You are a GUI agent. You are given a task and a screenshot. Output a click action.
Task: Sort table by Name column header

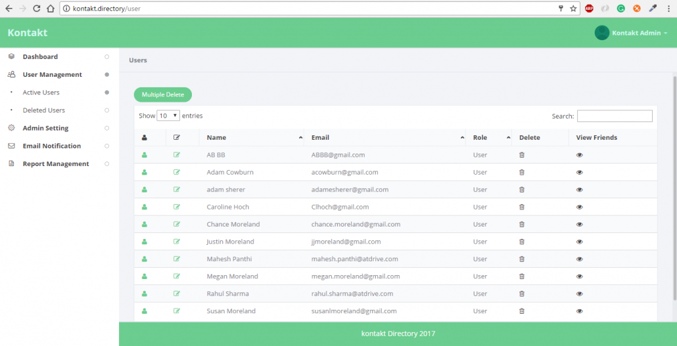coord(252,138)
